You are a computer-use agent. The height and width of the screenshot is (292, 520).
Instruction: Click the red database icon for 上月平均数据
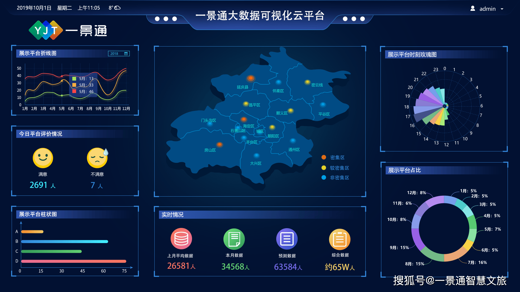pyautogui.click(x=181, y=239)
